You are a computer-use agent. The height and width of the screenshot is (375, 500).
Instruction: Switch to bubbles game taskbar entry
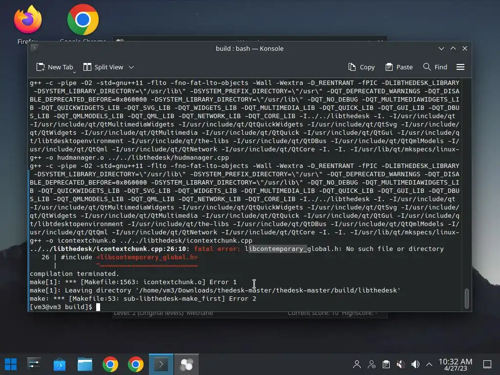pos(187,364)
